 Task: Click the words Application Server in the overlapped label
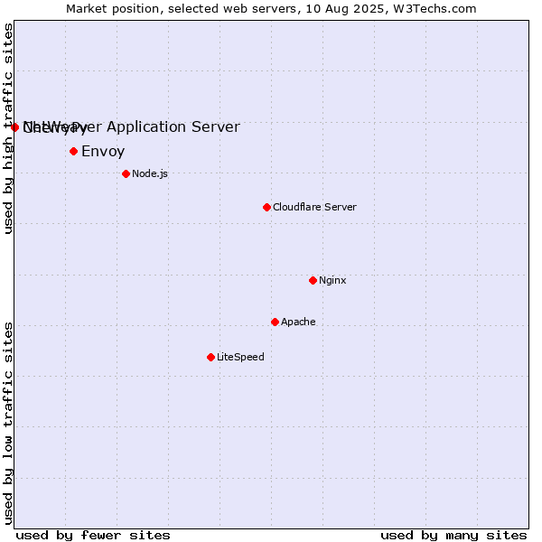(x=173, y=126)
